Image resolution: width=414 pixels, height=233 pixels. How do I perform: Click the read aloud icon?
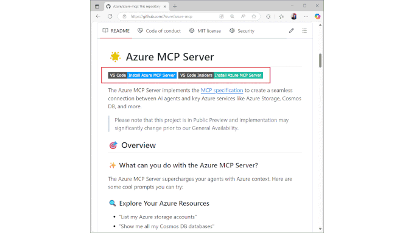(x=243, y=16)
